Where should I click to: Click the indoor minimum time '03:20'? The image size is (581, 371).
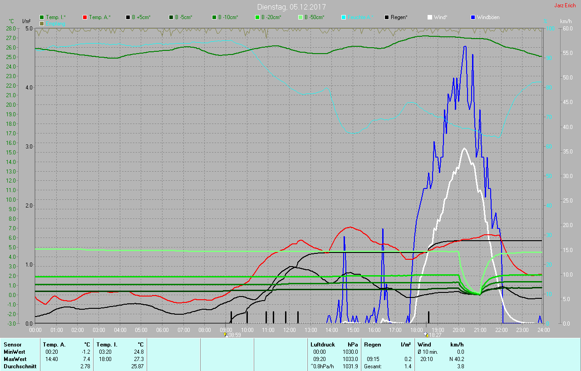pos(105,352)
